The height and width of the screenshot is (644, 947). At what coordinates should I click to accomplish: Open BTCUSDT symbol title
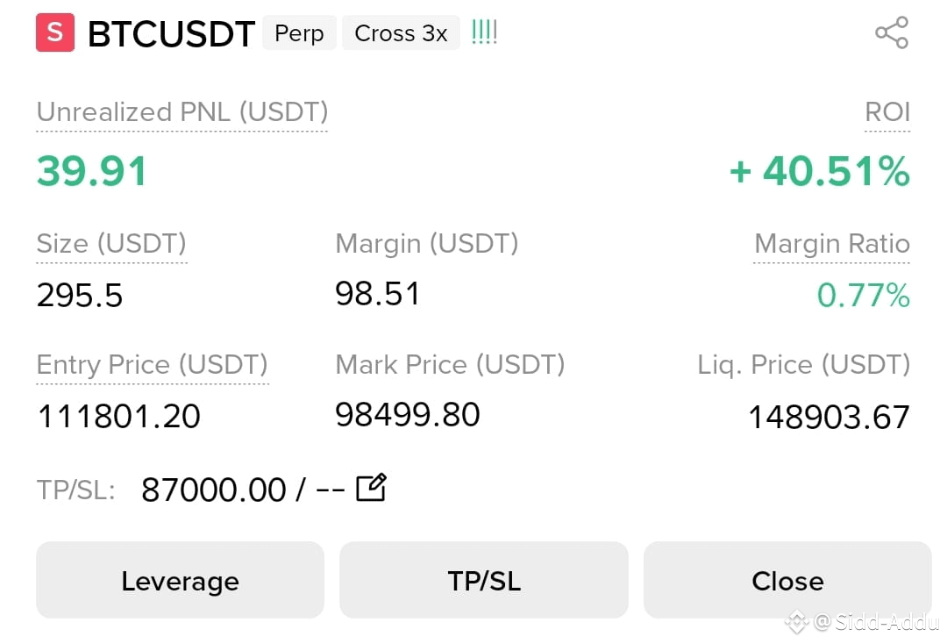[172, 34]
